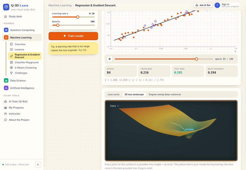Toggle dark mode with the moon icon
Image resolution: width=246 pixels, height=170 pixels.
coord(38,165)
